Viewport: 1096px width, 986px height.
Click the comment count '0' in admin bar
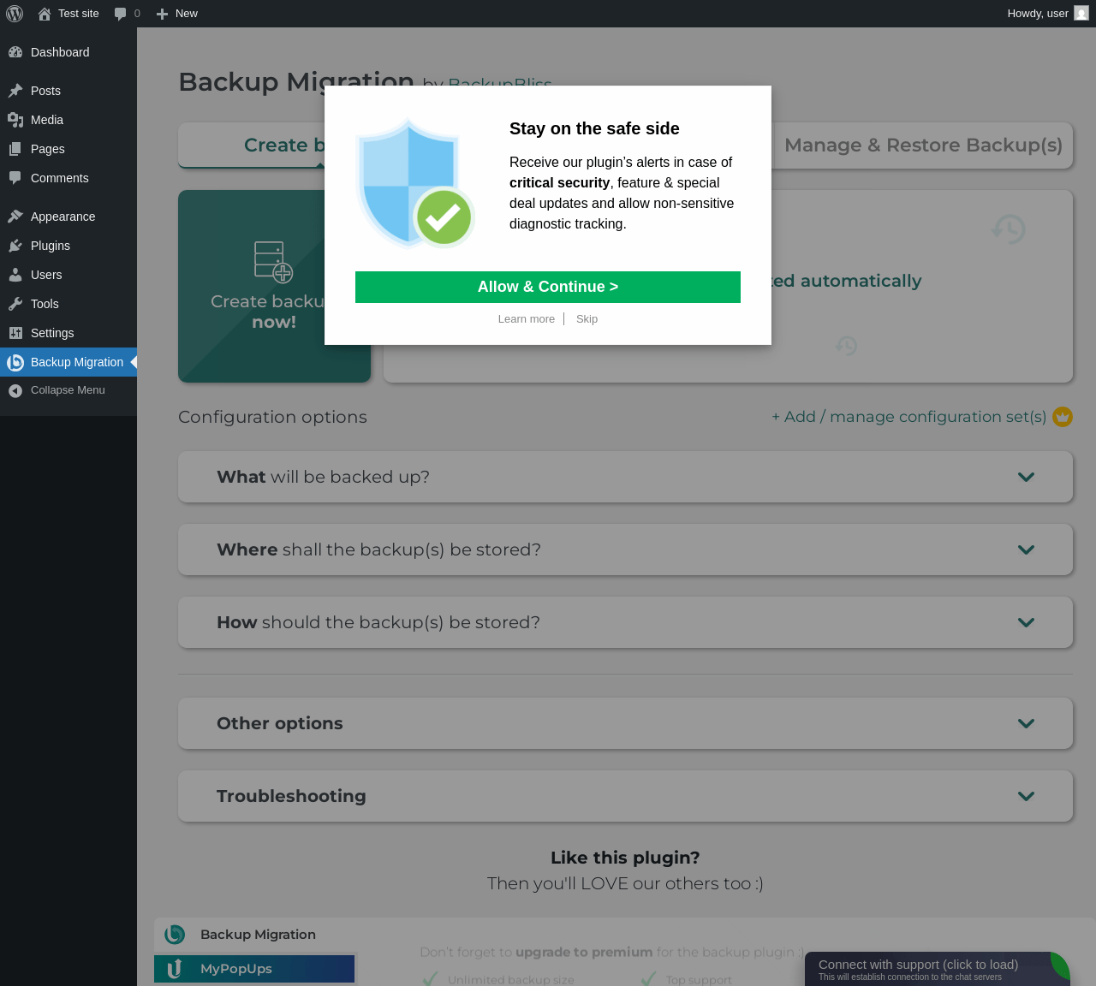[x=137, y=14]
